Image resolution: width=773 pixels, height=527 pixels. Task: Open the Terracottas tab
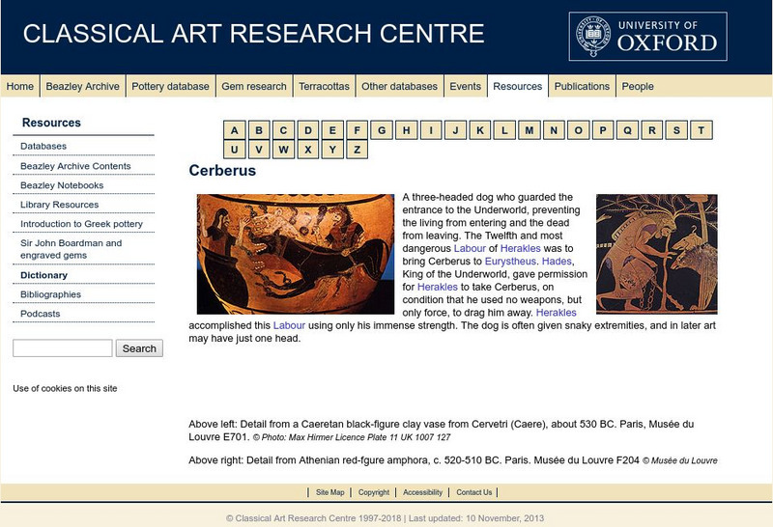click(324, 86)
